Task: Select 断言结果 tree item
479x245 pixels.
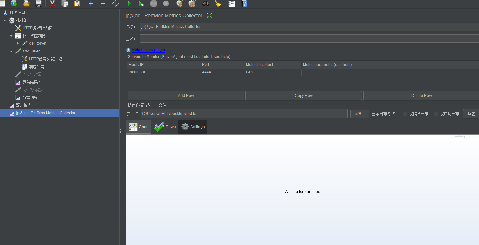Action: [30, 98]
